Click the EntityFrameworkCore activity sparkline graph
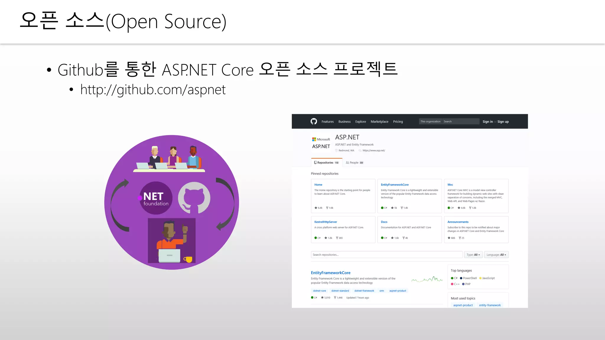 point(427,279)
